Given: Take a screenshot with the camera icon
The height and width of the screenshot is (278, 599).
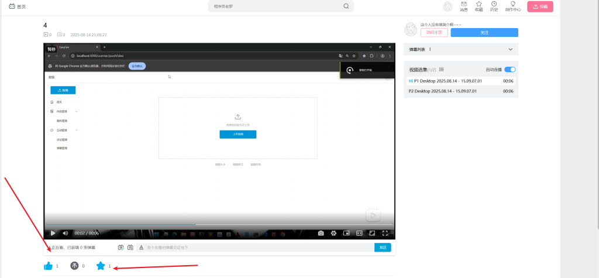Looking at the screenshot, I should pyautogui.click(x=321, y=233).
